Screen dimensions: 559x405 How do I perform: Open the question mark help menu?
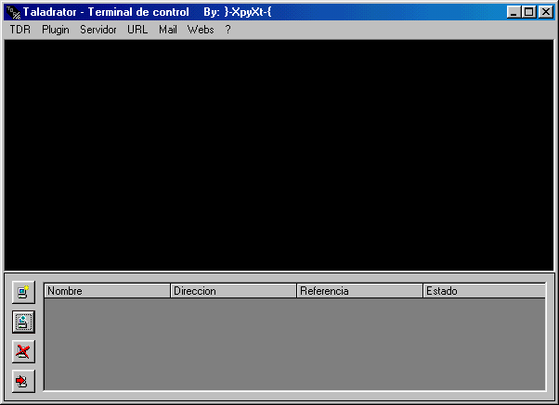click(x=227, y=30)
